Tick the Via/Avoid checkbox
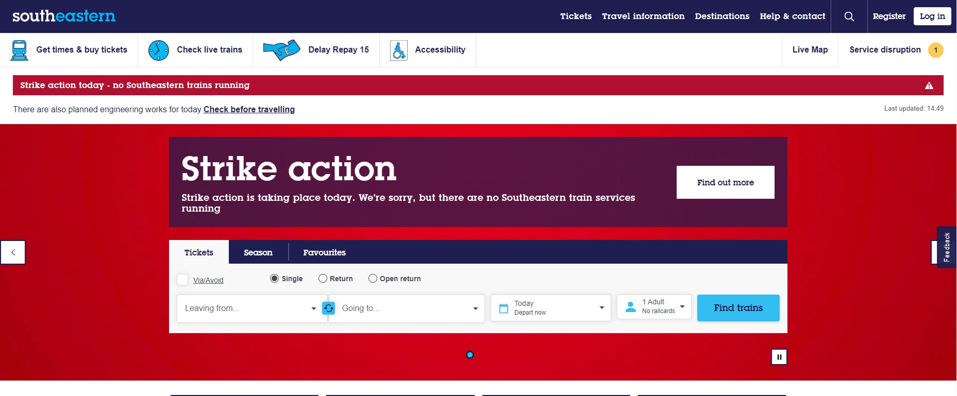 click(x=182, y=280)
